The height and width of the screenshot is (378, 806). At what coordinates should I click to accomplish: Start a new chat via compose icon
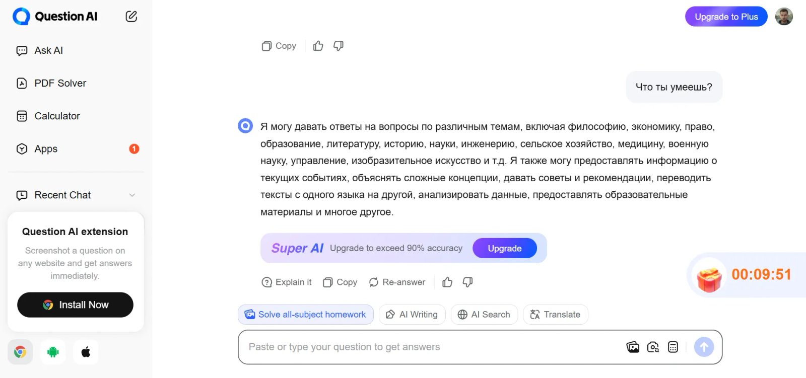[130, 16]
